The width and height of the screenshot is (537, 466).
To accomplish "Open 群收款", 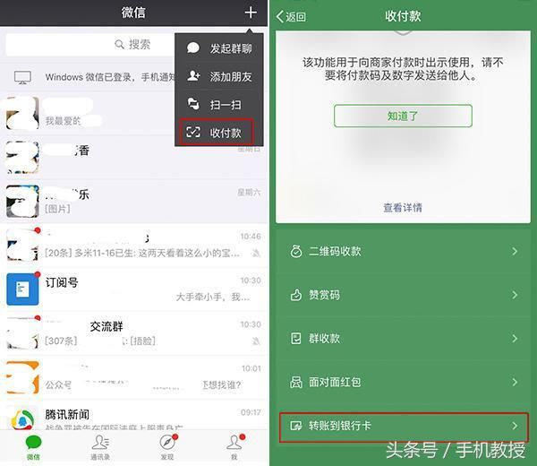I will [403, 339].
